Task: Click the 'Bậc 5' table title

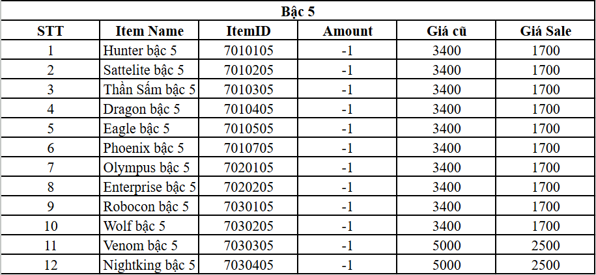Action: tap(298, 11)
